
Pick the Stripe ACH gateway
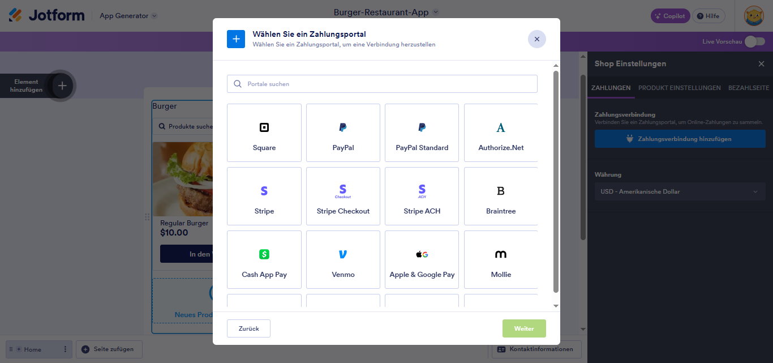pos(422,197)
